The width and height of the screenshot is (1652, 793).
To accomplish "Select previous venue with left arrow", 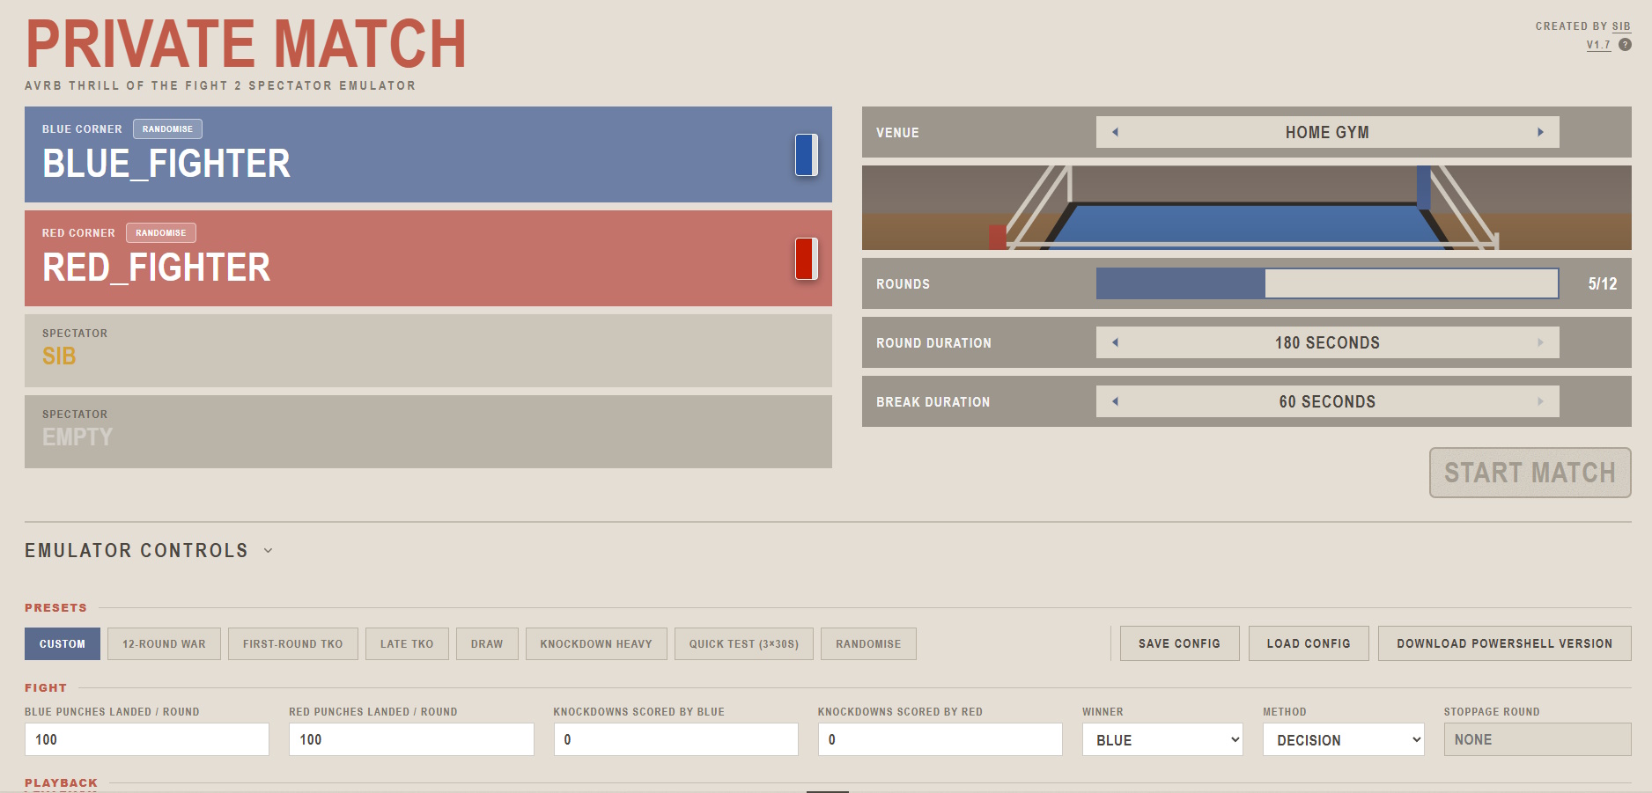I will (x=1115, y=132).
